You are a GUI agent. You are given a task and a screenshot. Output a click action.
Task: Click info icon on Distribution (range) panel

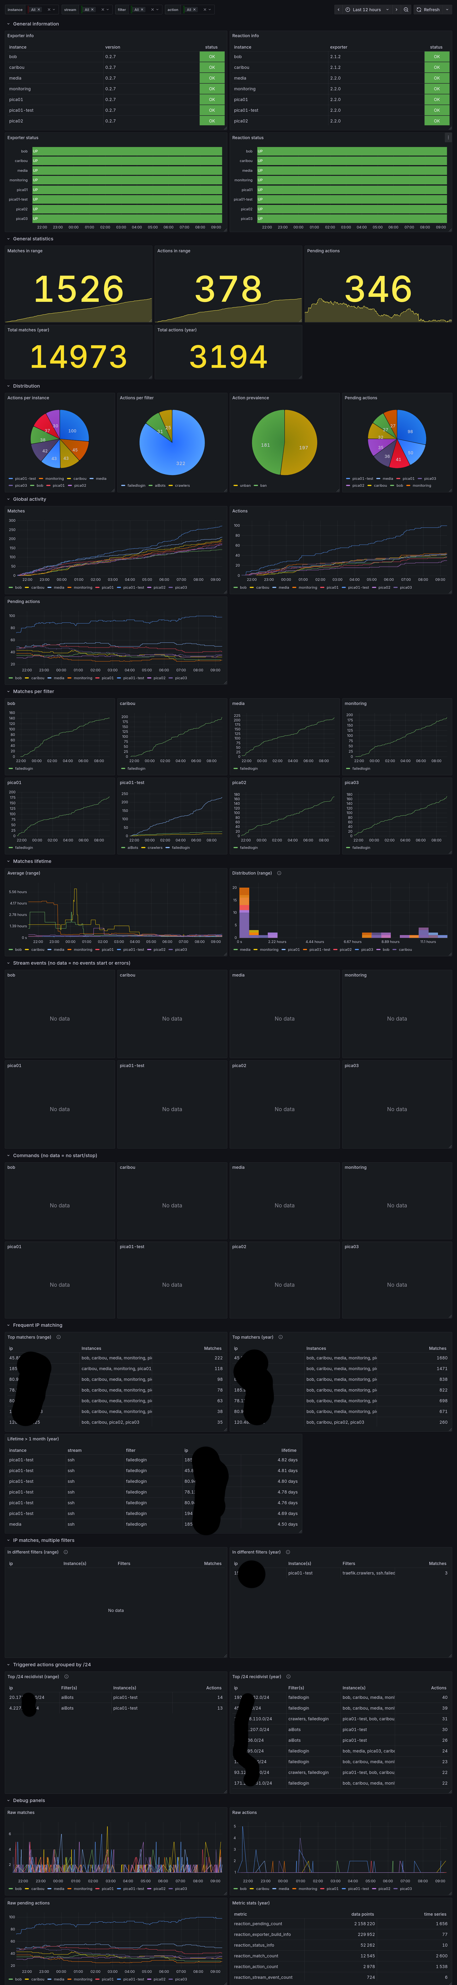tap(279, 873)
